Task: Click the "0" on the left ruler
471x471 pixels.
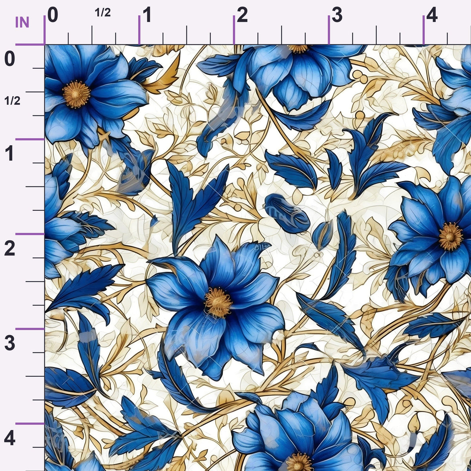Action: pyautogui.click(x=9, y=59)
